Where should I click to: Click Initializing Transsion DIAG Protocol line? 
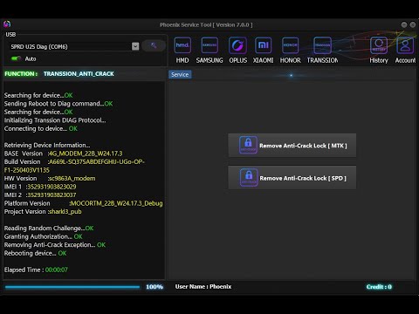point(55,120)
